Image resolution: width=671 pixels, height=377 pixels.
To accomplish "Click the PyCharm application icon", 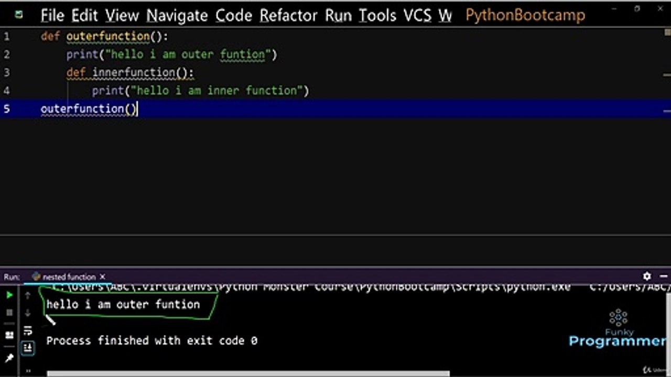I will pyautogui.click(x=19, y=15).
